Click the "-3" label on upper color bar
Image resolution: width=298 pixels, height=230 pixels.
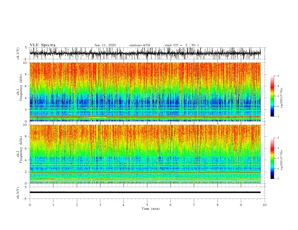pos(277,76)
